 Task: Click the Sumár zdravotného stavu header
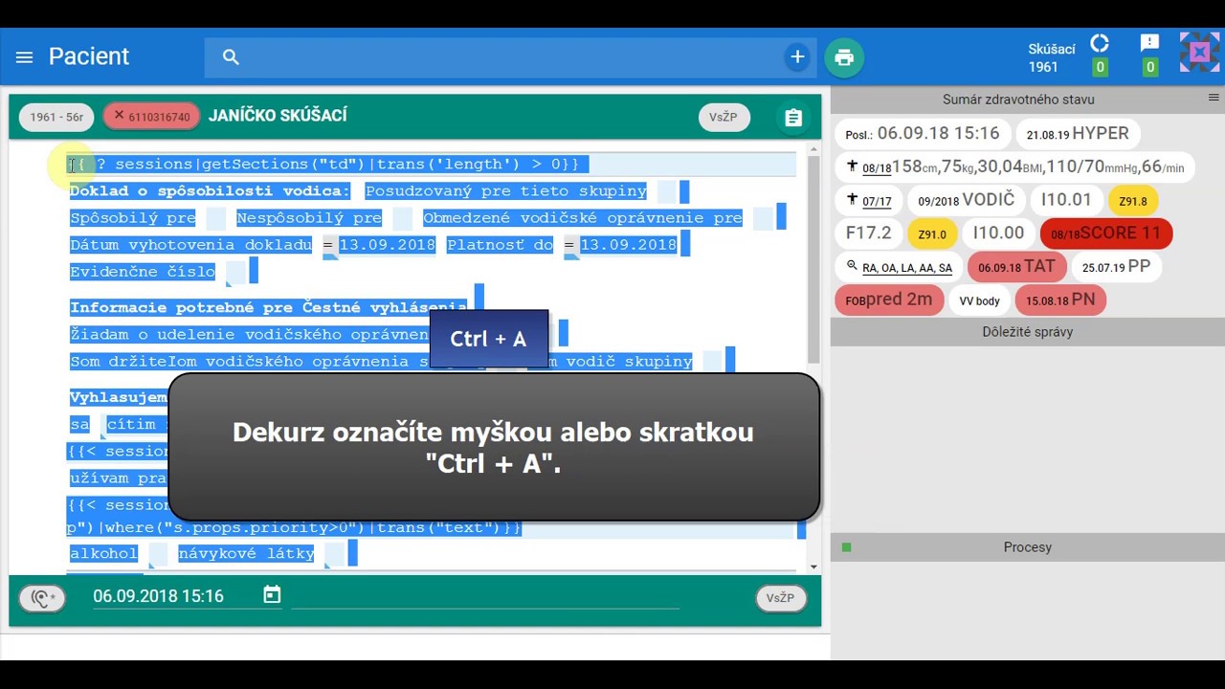[x=1018, y=99]
